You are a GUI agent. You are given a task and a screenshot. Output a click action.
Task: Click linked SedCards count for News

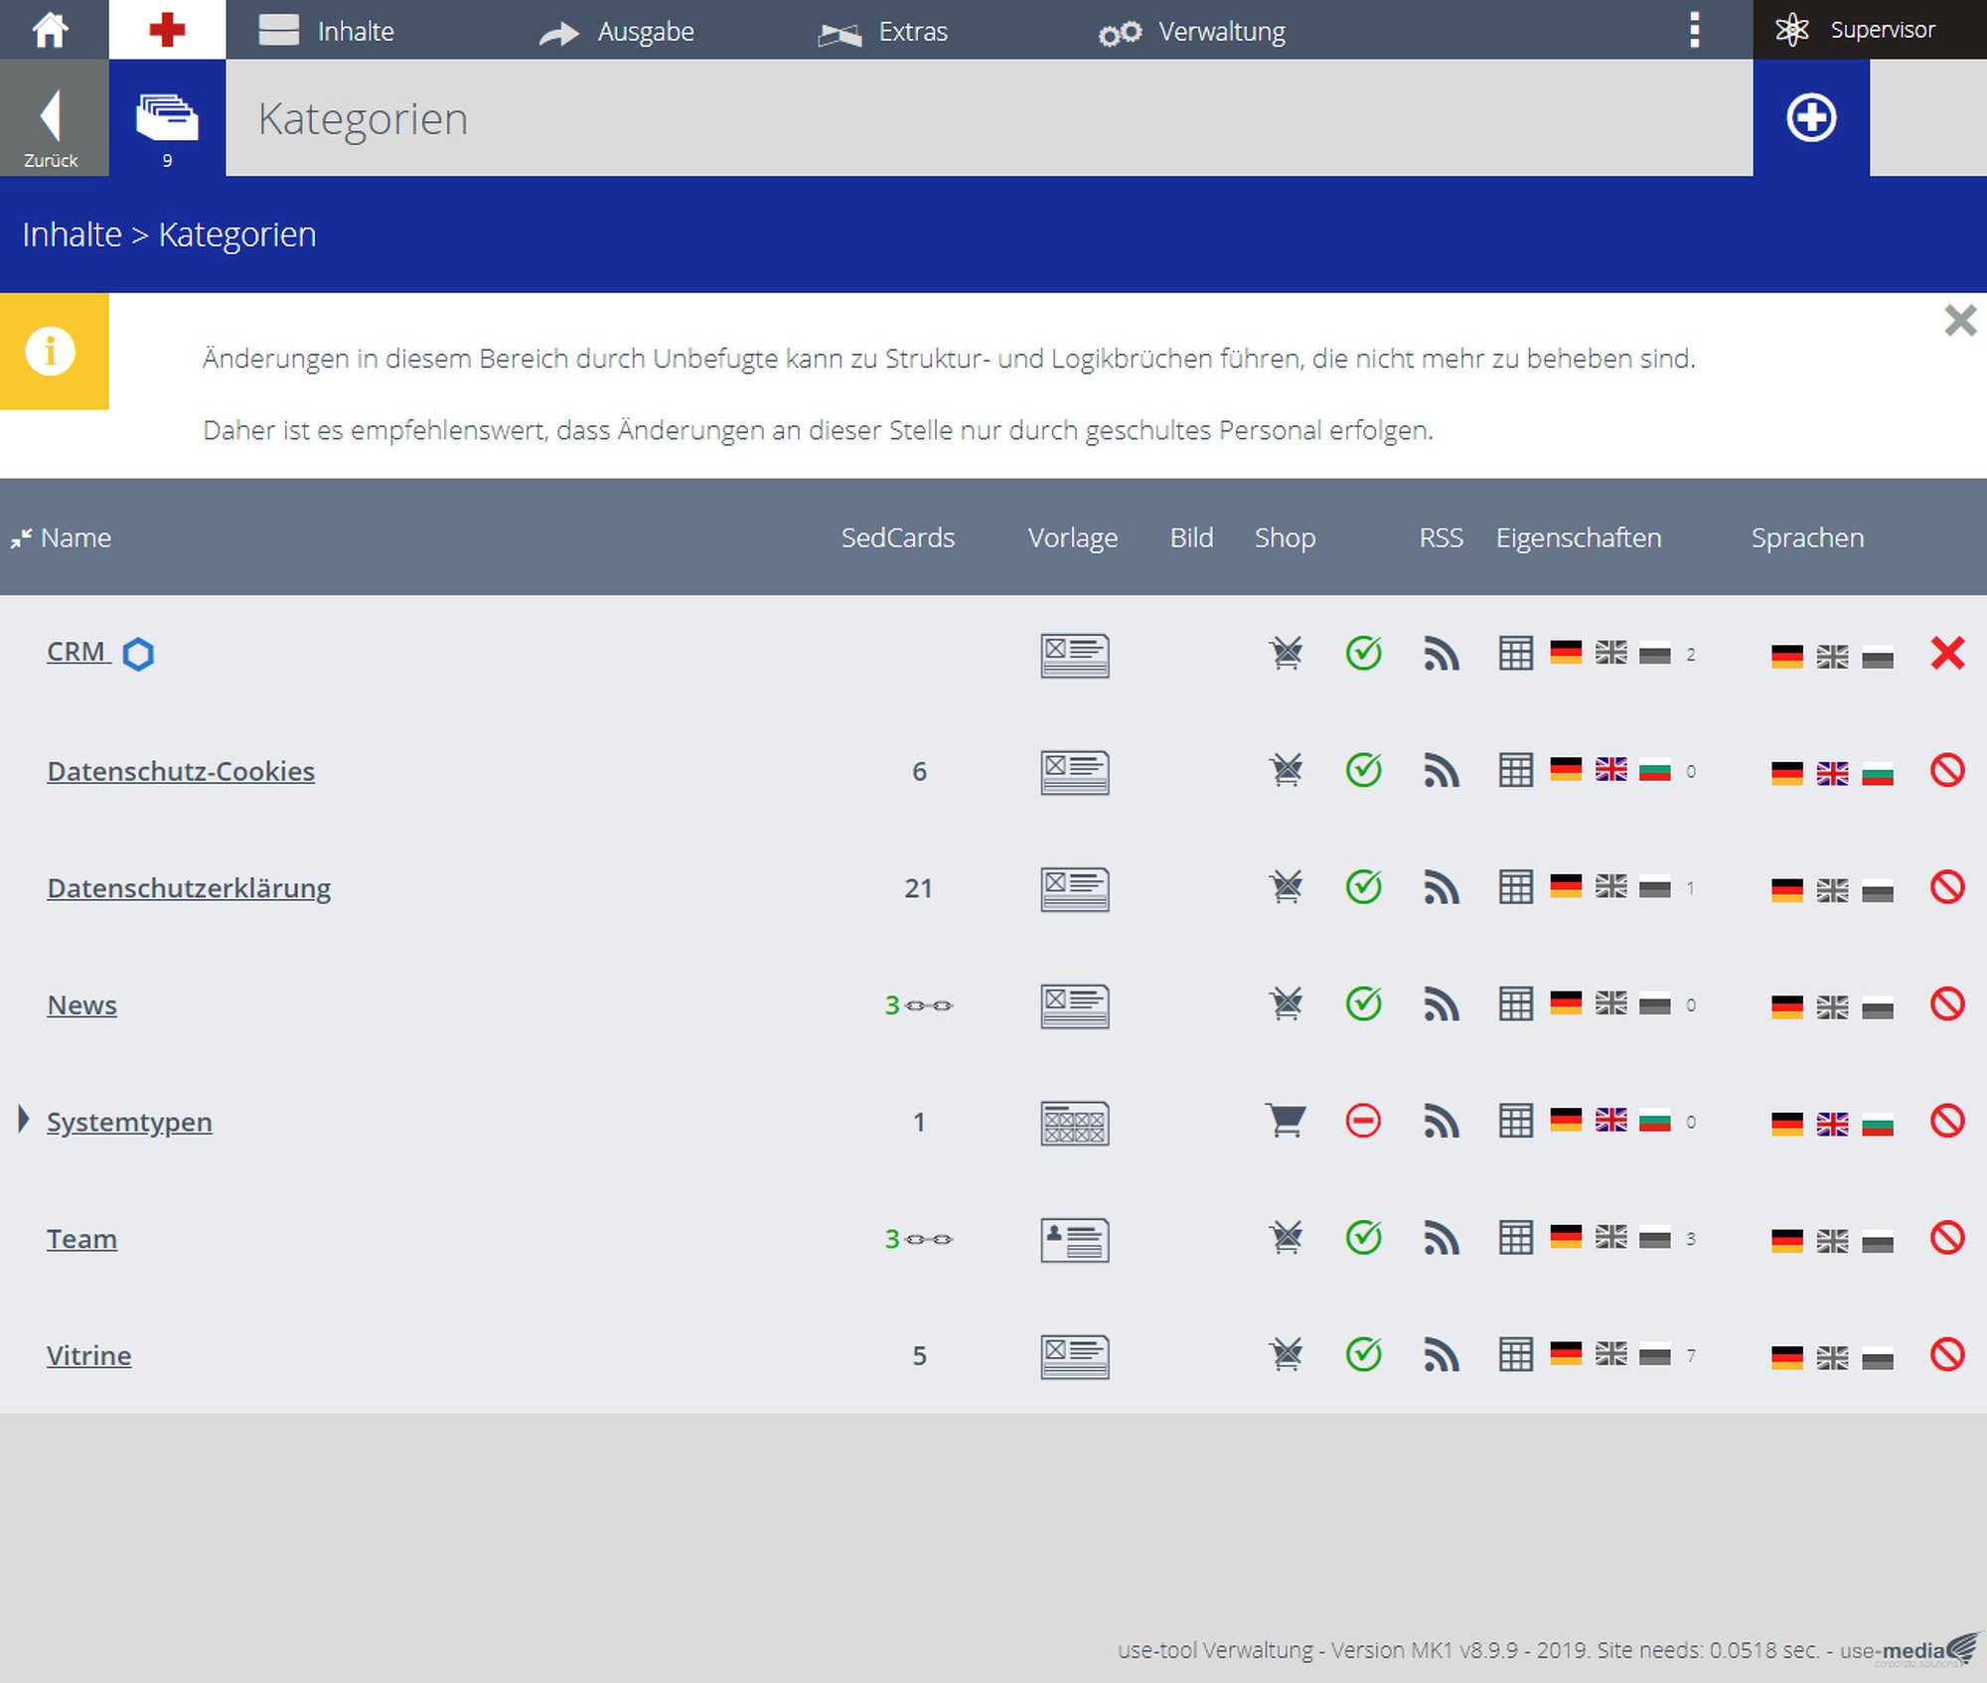pyautogui.click(x=918, y=1005)
